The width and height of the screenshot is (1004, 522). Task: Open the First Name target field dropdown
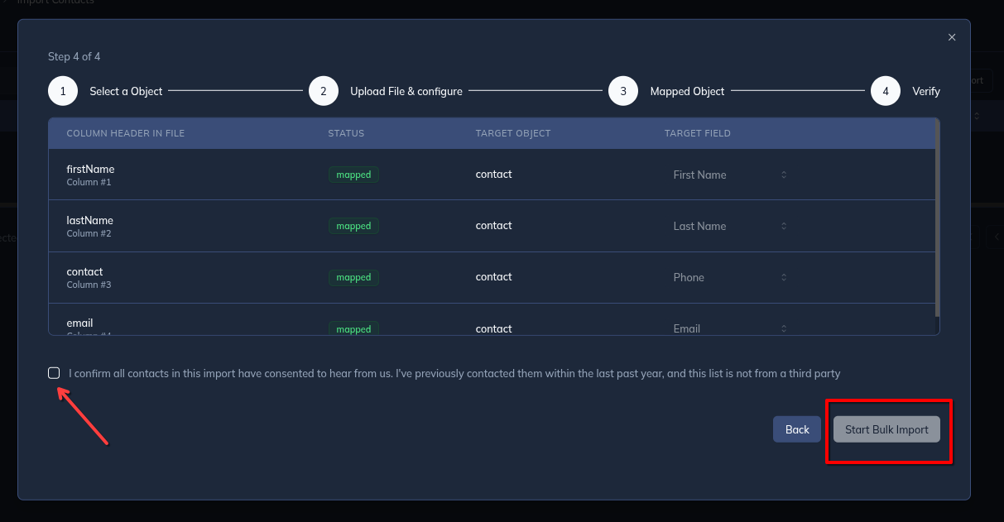tap(732, 175)
